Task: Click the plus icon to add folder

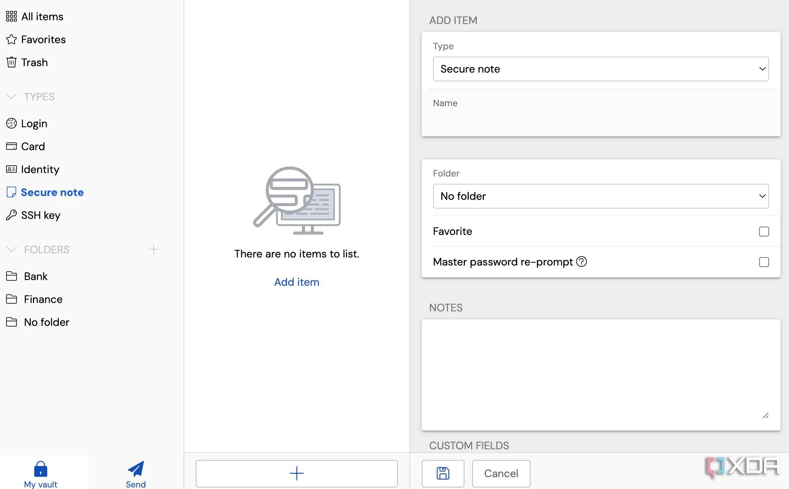Action: (153, 249)
